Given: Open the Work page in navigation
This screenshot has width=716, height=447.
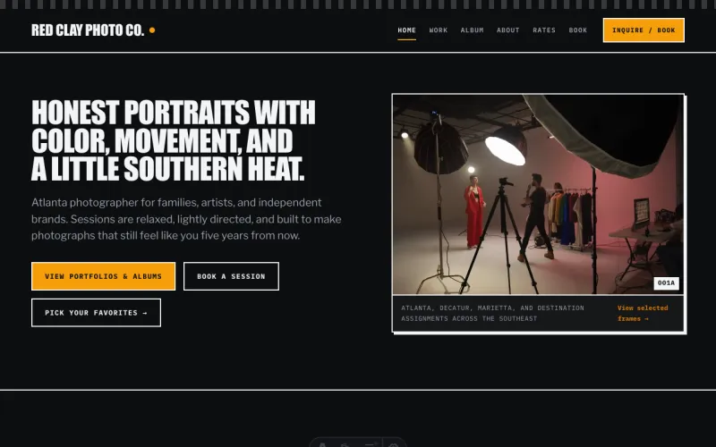Looking at the screenshot, I should pyautogui.click(x=438, y=30).
